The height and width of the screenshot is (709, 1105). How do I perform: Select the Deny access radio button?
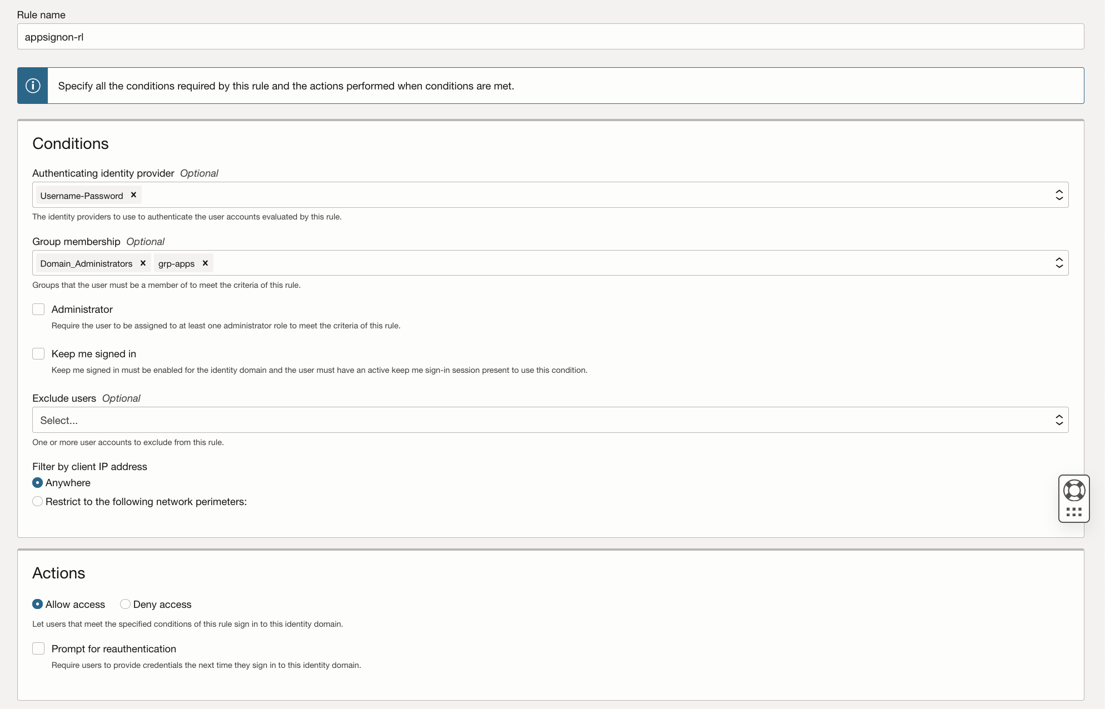click(125, 604)
